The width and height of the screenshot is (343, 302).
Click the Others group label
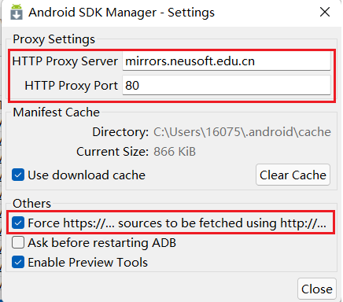click(31, 204)
